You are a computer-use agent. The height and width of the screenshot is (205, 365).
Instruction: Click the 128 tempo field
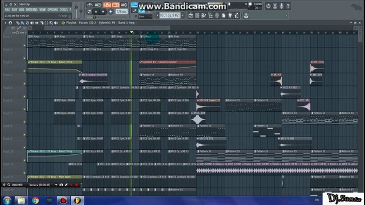pos(121,11)
